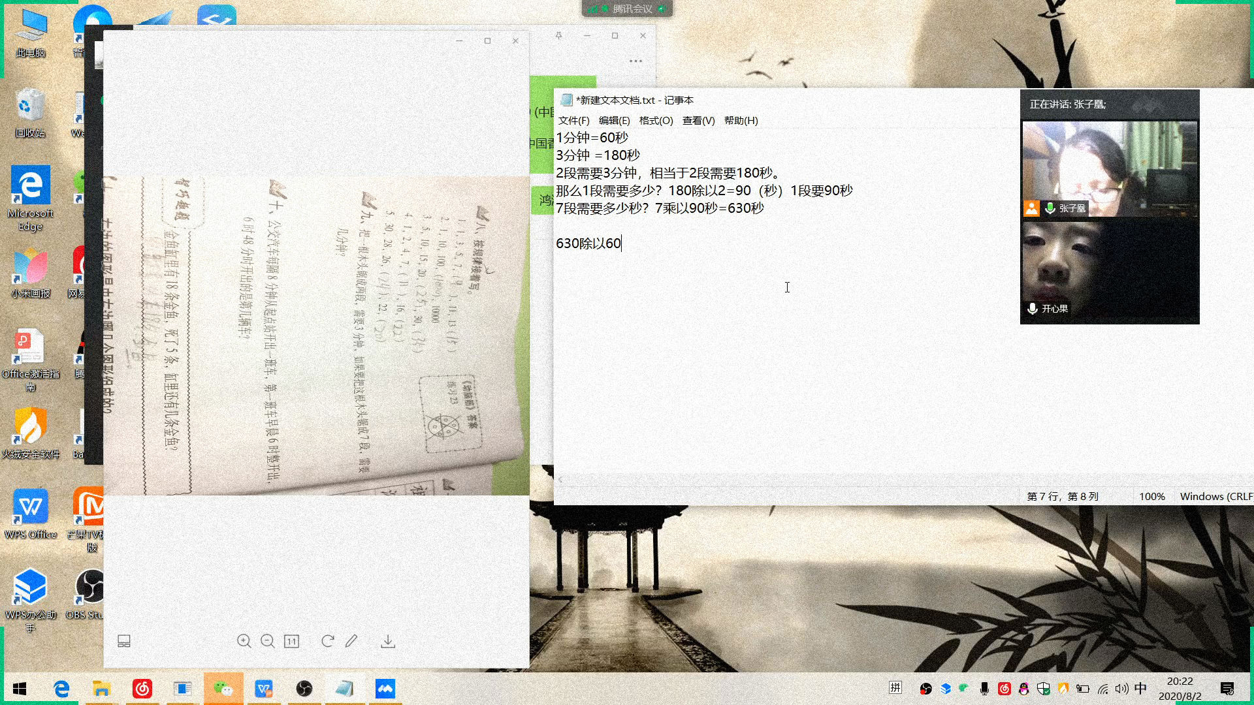
Task: Click line '2段需要3分钟' in Notepad
Action: click(x=668, y=173)
